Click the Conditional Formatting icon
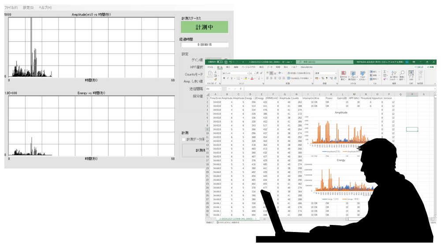Screen dimensions: 441x247 [344, 73]
